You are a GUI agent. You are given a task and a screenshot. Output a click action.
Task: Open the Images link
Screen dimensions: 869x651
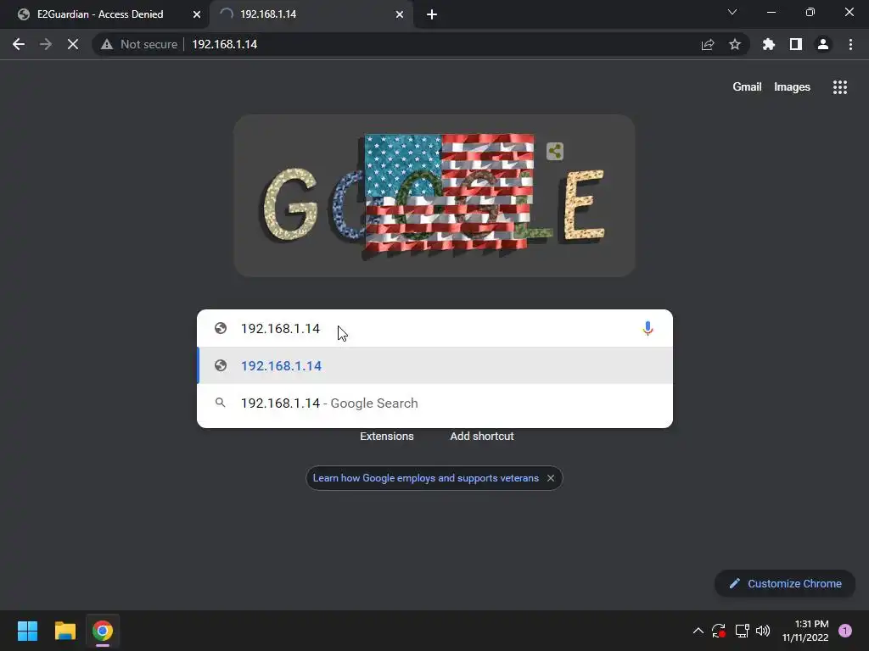coord(792,87)
